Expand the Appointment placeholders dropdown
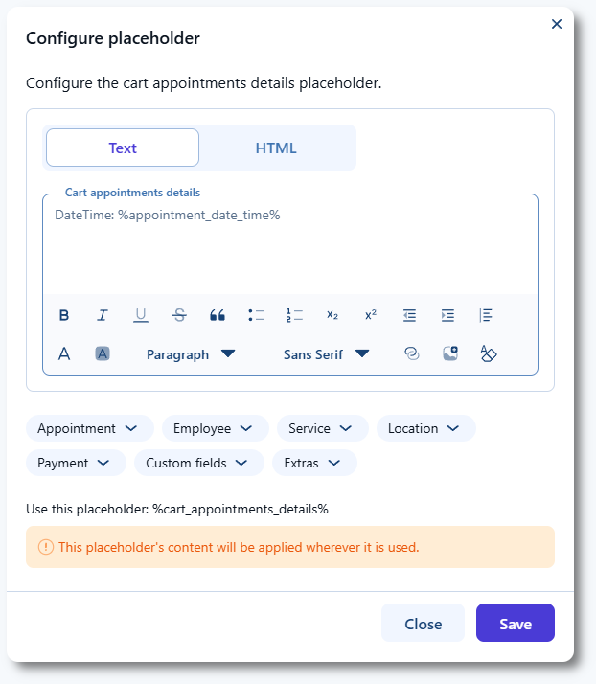 pyautogui.click(x=88, y=428)
